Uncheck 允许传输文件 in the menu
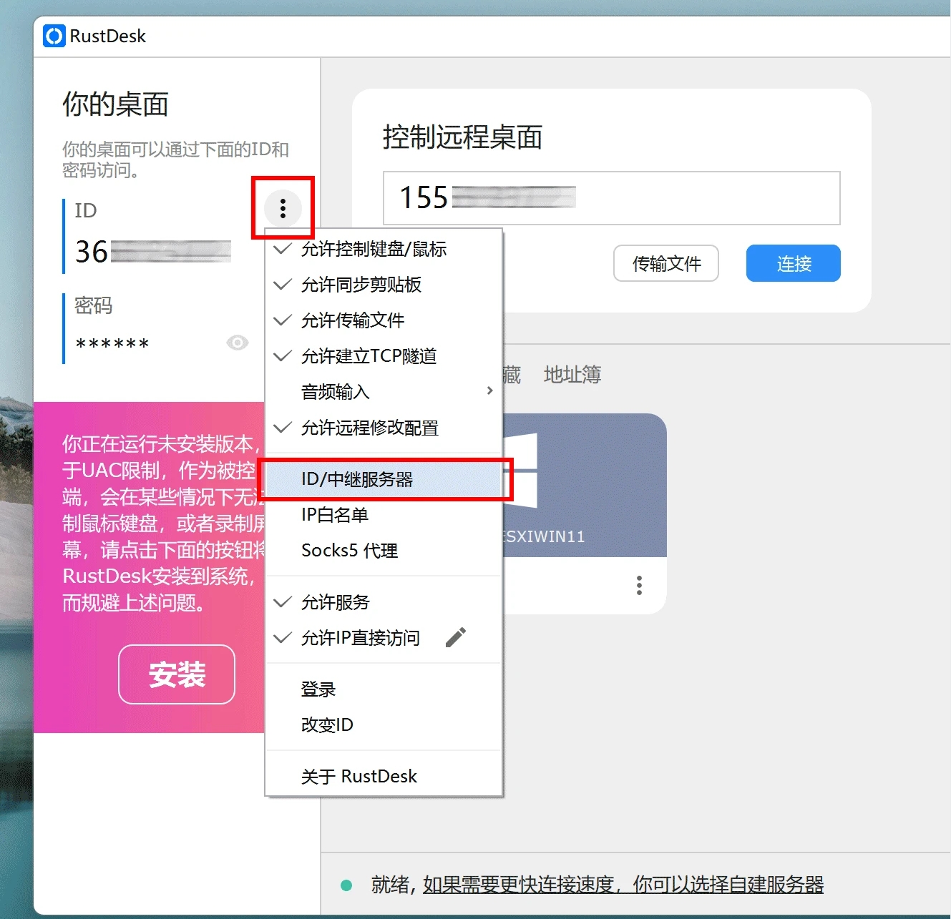Viewport: 951px width, 919px height. point(352,320)
